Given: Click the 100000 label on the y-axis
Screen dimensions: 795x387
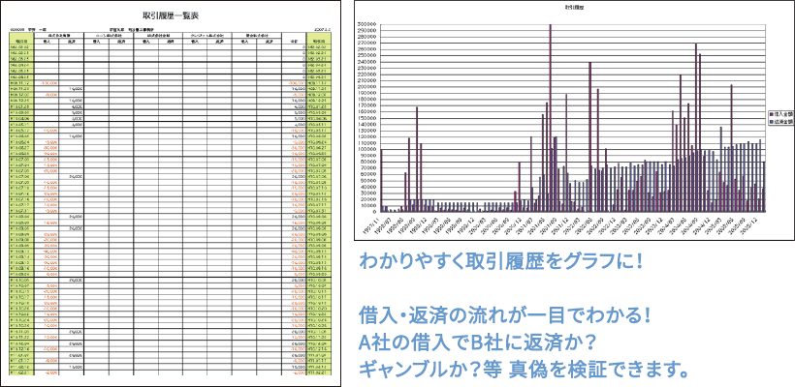Looking at the screenshot, I should click(x=367, y=148).
